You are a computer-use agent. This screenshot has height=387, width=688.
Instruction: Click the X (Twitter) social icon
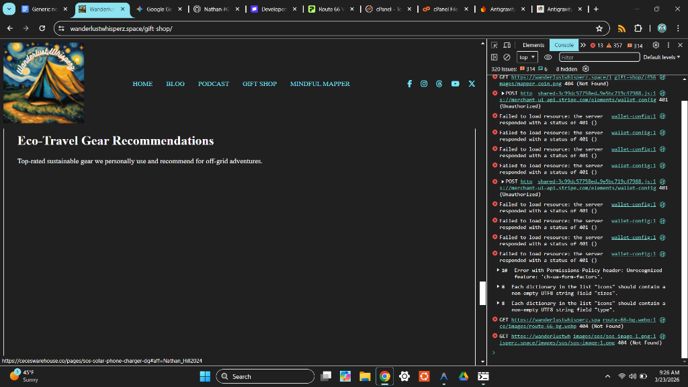tap(472, 84)
